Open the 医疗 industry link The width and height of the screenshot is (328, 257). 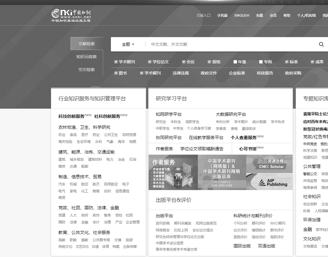point(85,135)
